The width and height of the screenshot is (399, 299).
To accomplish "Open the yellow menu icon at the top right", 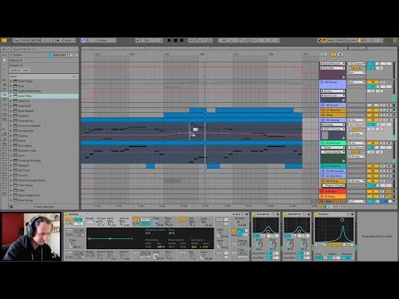I will (395, 41).
